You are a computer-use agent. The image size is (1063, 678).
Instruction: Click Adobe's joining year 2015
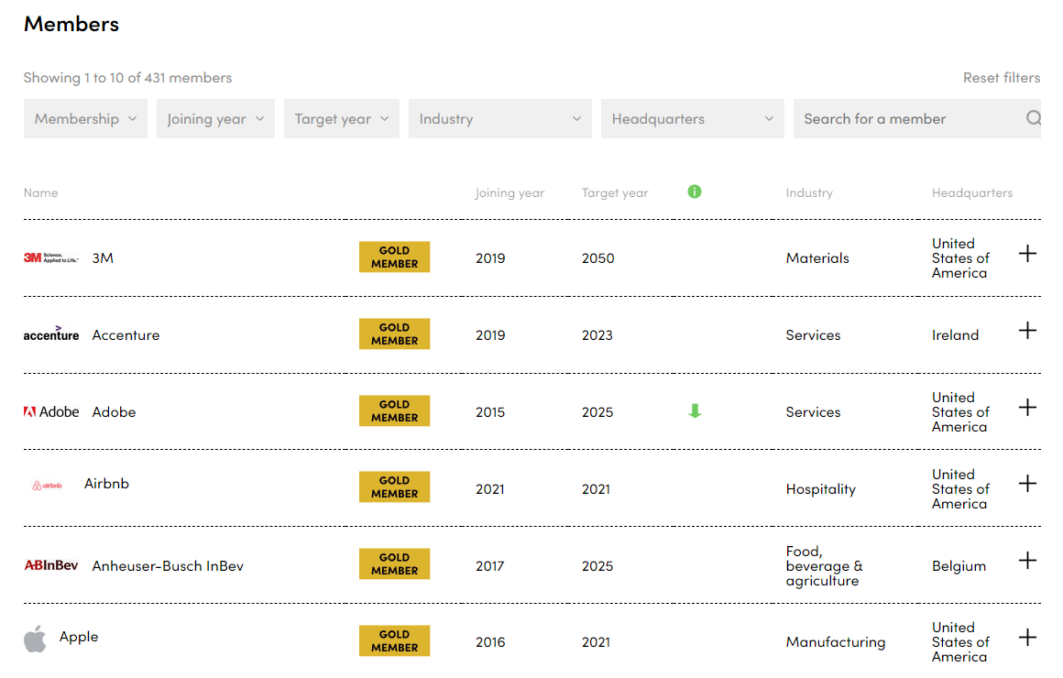pyautogui.click(x=490, y=412)
